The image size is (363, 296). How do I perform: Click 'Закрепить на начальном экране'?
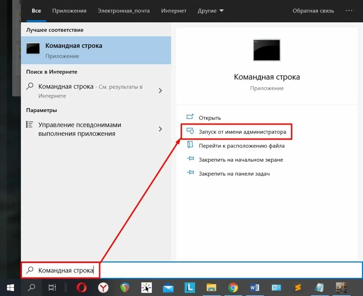(x=241, y=160)
